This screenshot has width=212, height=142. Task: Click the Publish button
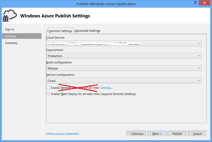point(177,134)
